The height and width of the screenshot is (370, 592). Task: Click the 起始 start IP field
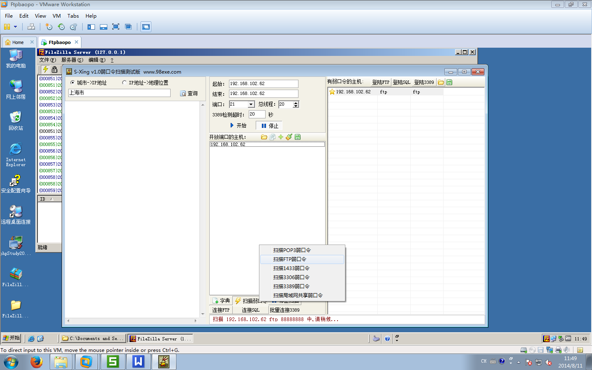[x=264, y=83]
